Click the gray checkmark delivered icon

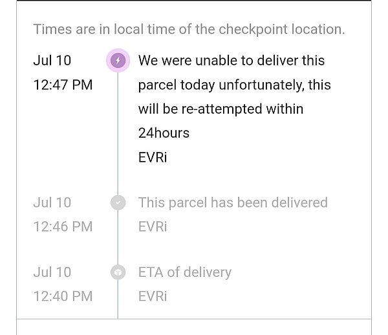(118, 202)
